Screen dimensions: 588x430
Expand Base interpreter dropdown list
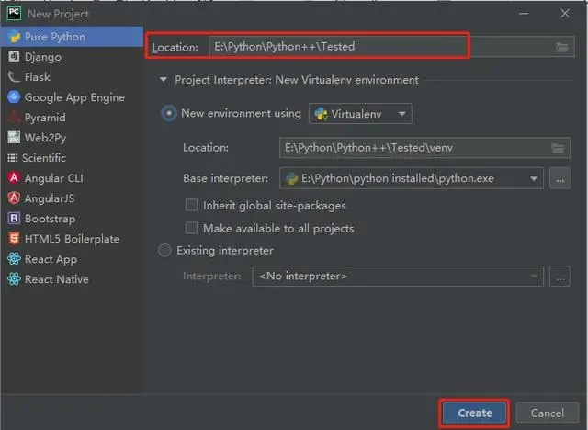pos(533,178)
